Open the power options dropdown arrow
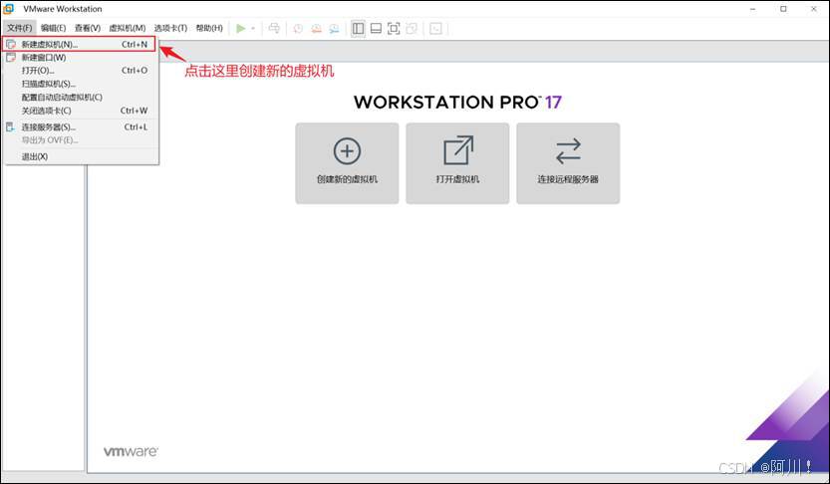Viewport: 830px width, 484px height. (253, 29)
